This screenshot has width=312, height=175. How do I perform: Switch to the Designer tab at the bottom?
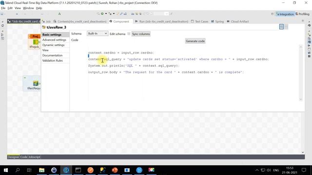pyautogui.click(x=14, y=157)
